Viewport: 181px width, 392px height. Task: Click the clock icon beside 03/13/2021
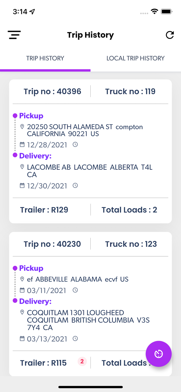pos(75,338)
